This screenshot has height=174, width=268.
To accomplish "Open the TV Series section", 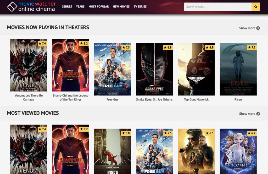I will 140,7.
